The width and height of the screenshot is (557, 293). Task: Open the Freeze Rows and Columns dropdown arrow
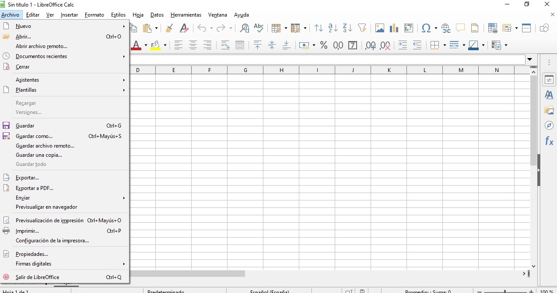[516, 28]
